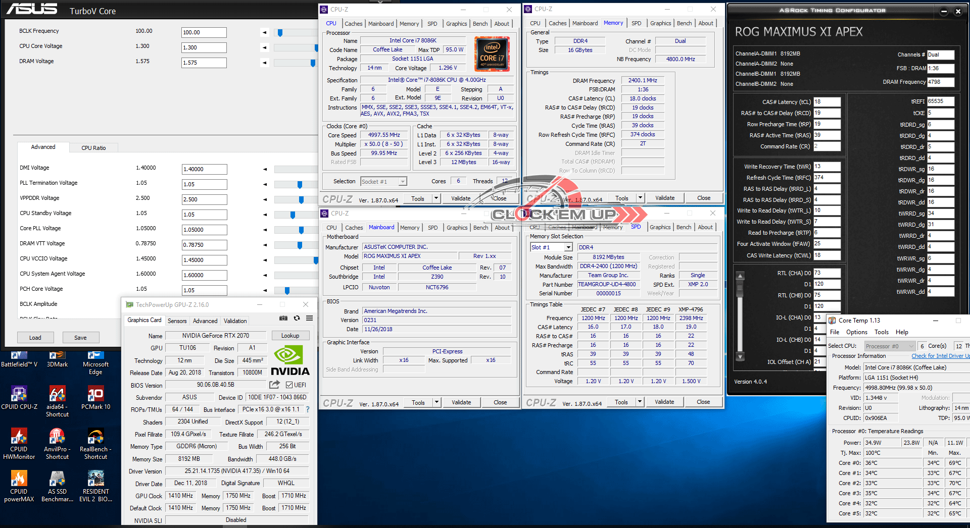Click the Lookup button in GPU-Z
Screen dimensions: 970x528
pyautogui.click(x=290, y=336)
